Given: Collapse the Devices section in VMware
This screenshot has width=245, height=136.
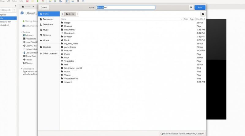Looking at the screenshot, I should pyautogui.click(x=21, y=32).
